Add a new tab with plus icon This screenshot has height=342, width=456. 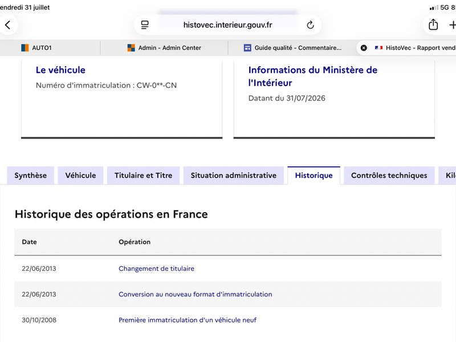[452, 25]
